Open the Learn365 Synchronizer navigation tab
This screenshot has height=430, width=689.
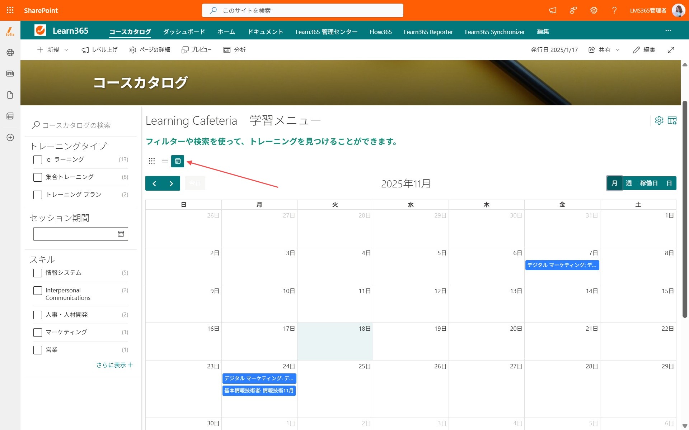495,32
